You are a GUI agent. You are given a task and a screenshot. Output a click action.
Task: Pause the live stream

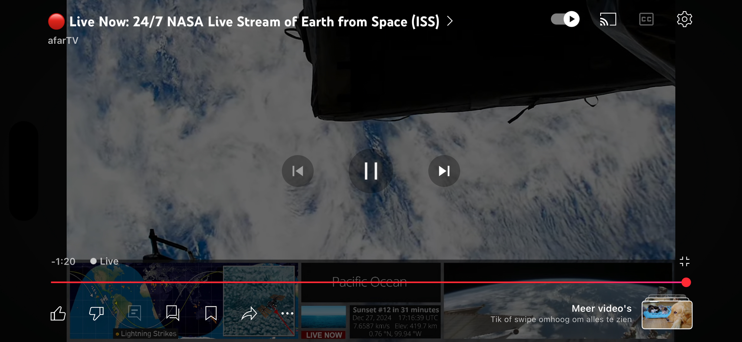(371, 171)
